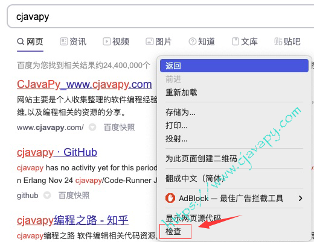This screenshot has width=314, height=242.
Task: Click the AdBlock hand icon in menu
Action: tap(170, 198)
